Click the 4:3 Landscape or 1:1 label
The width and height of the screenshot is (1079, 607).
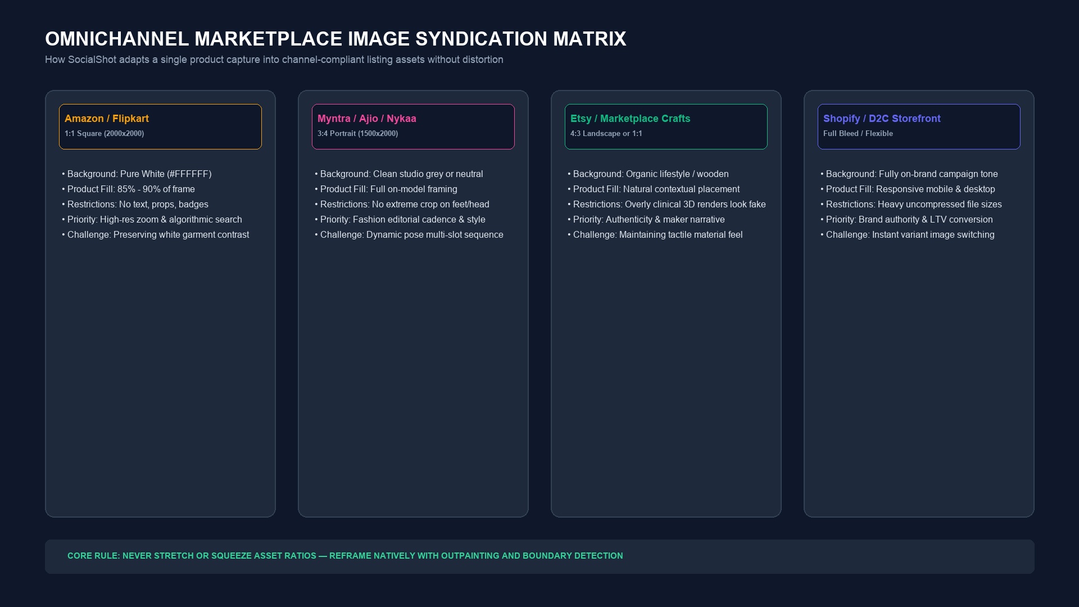coord(606,134)
